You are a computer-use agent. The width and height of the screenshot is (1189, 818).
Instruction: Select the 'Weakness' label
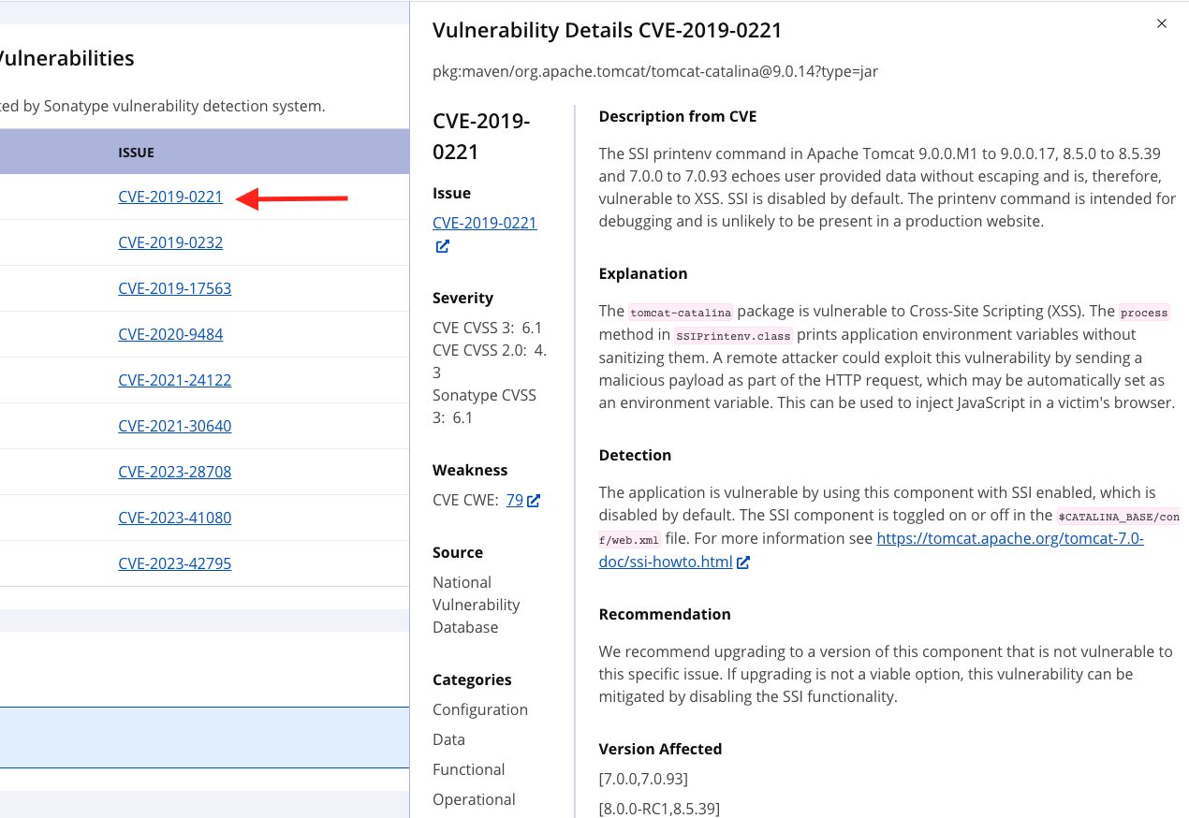tap(470, 470)
